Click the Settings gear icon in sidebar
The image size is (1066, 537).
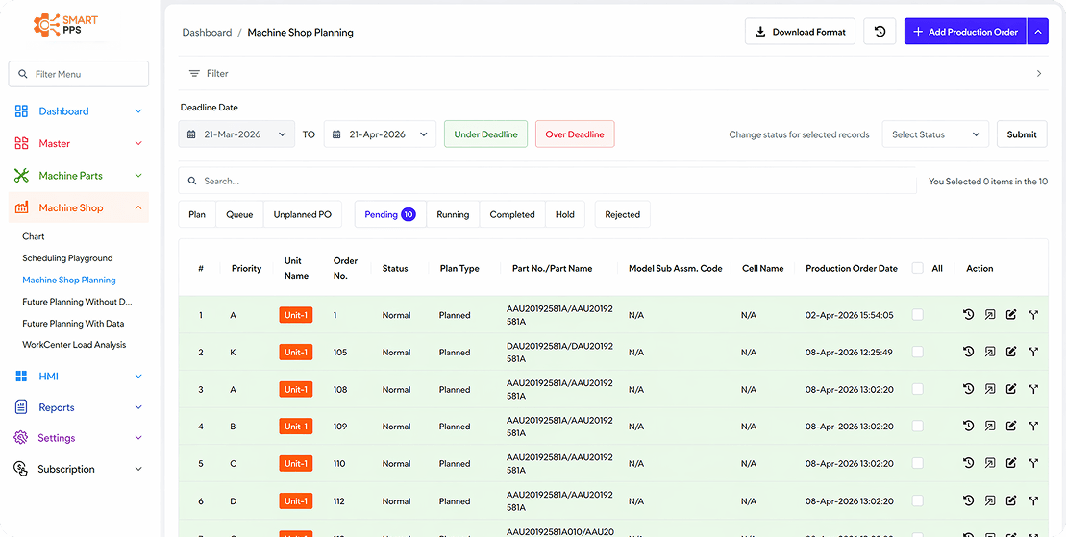[21, 438]
